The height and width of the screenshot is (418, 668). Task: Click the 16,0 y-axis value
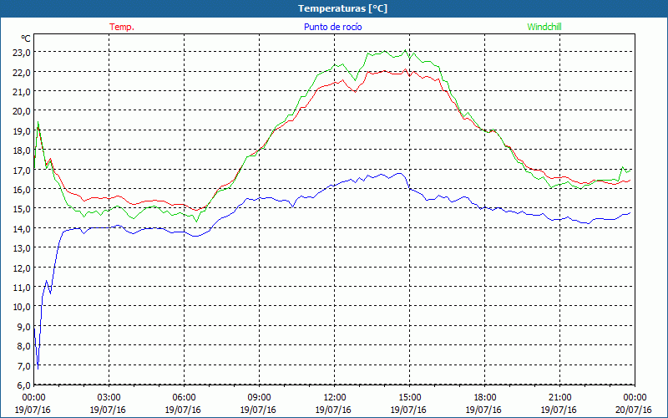point(22,190)
